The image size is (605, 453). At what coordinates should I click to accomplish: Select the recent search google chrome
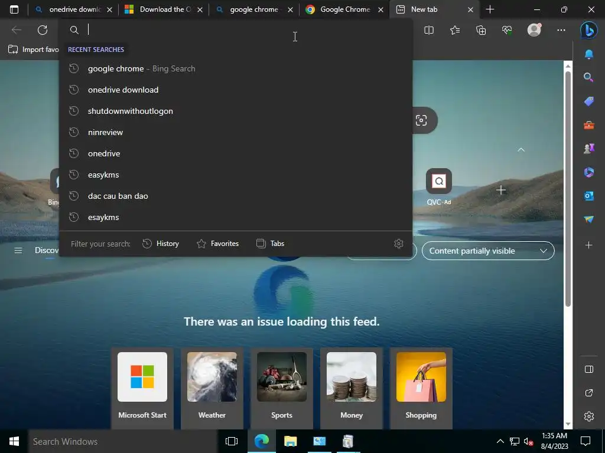click(x=236, y=68)
